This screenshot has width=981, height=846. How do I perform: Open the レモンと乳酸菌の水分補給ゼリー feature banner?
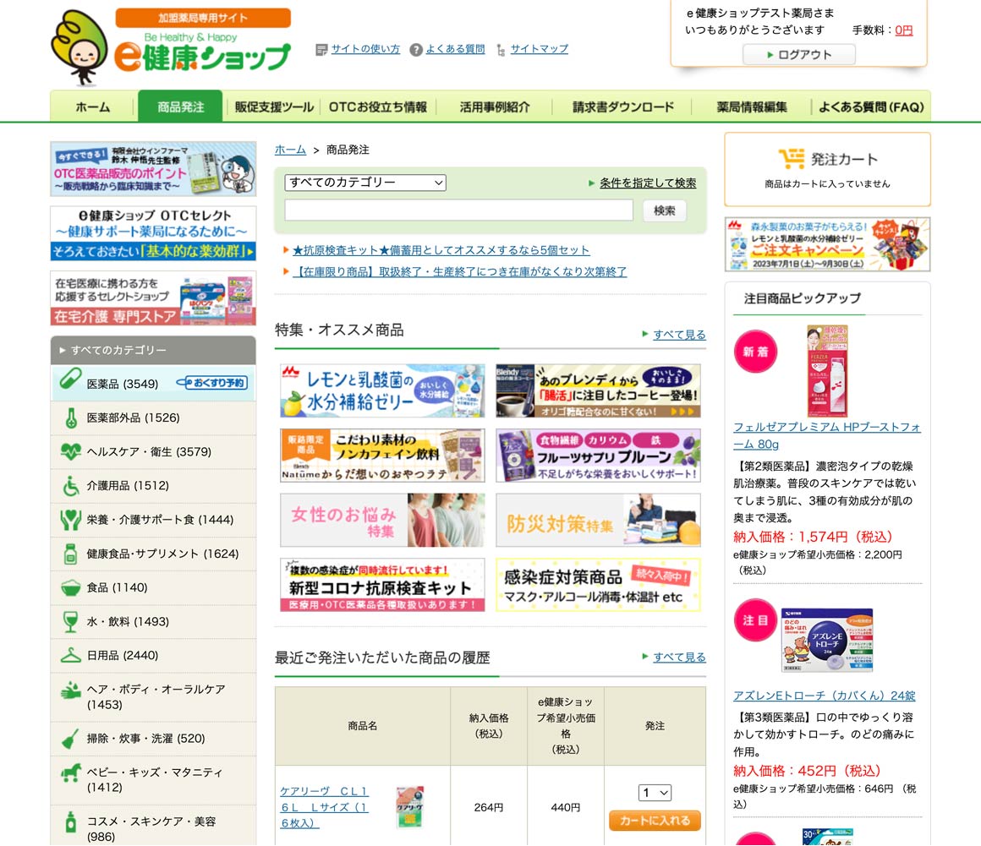[x=382, y=390]
